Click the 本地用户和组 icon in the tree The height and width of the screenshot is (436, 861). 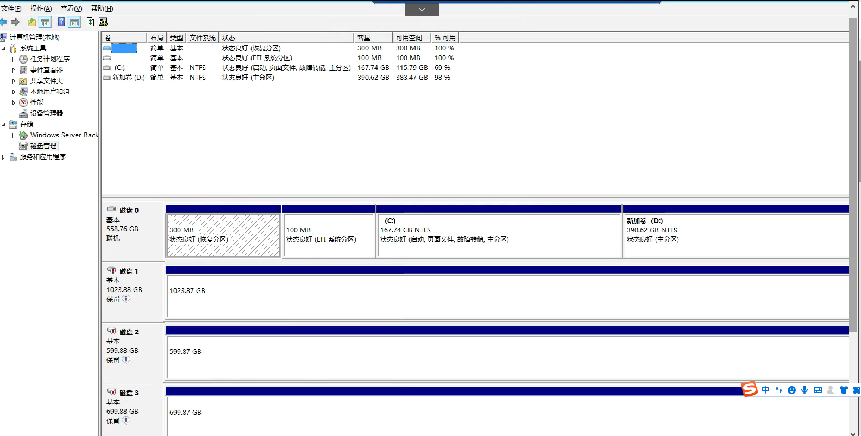click(23, 91)
